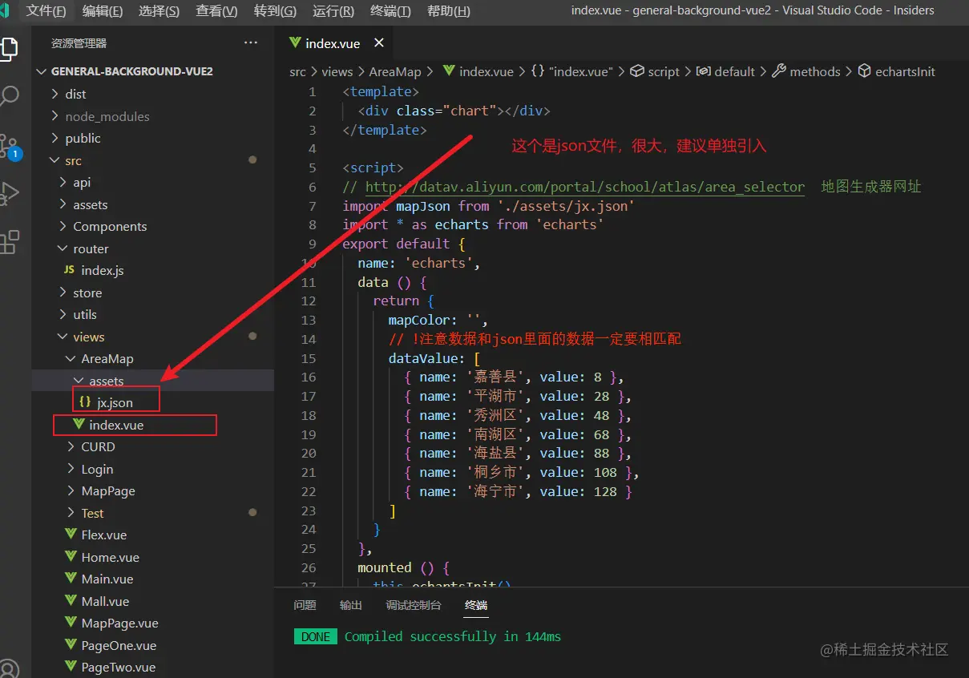Click methods wrench icon in breadcrumb
Image resolution: width=969 pixels, height=678 pixels.
(779, 71)
